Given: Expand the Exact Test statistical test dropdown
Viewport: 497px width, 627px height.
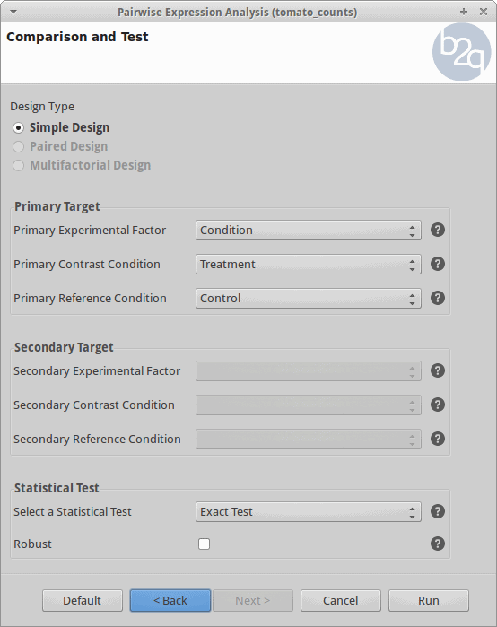Looking at the screenshot, I should click(x=309, y=511).
